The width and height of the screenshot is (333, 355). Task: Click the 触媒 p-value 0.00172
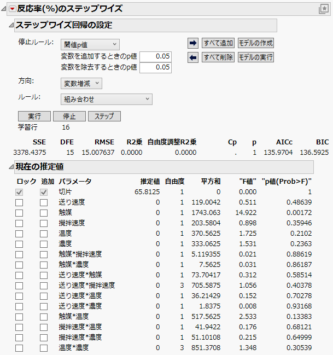click(299, 213)
